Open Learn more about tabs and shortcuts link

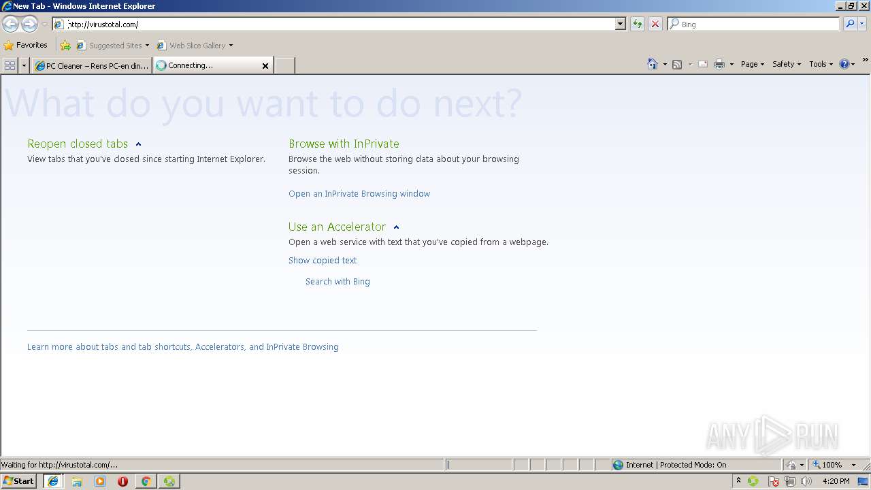tap(183, 347)
